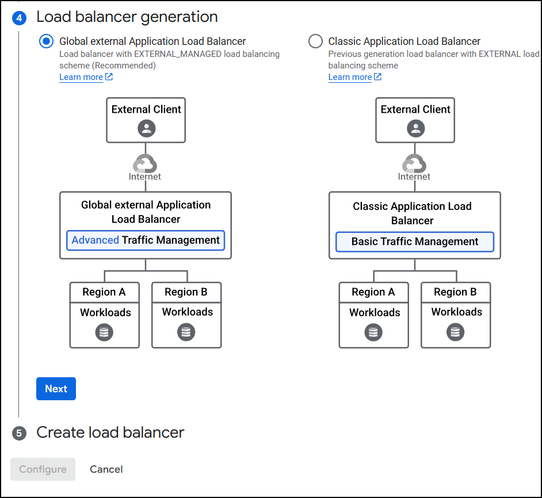The width and height of the screenshot is (542, 498).
Task: Click Internet cloud icon in left diagram
Action: click(145, 164)
